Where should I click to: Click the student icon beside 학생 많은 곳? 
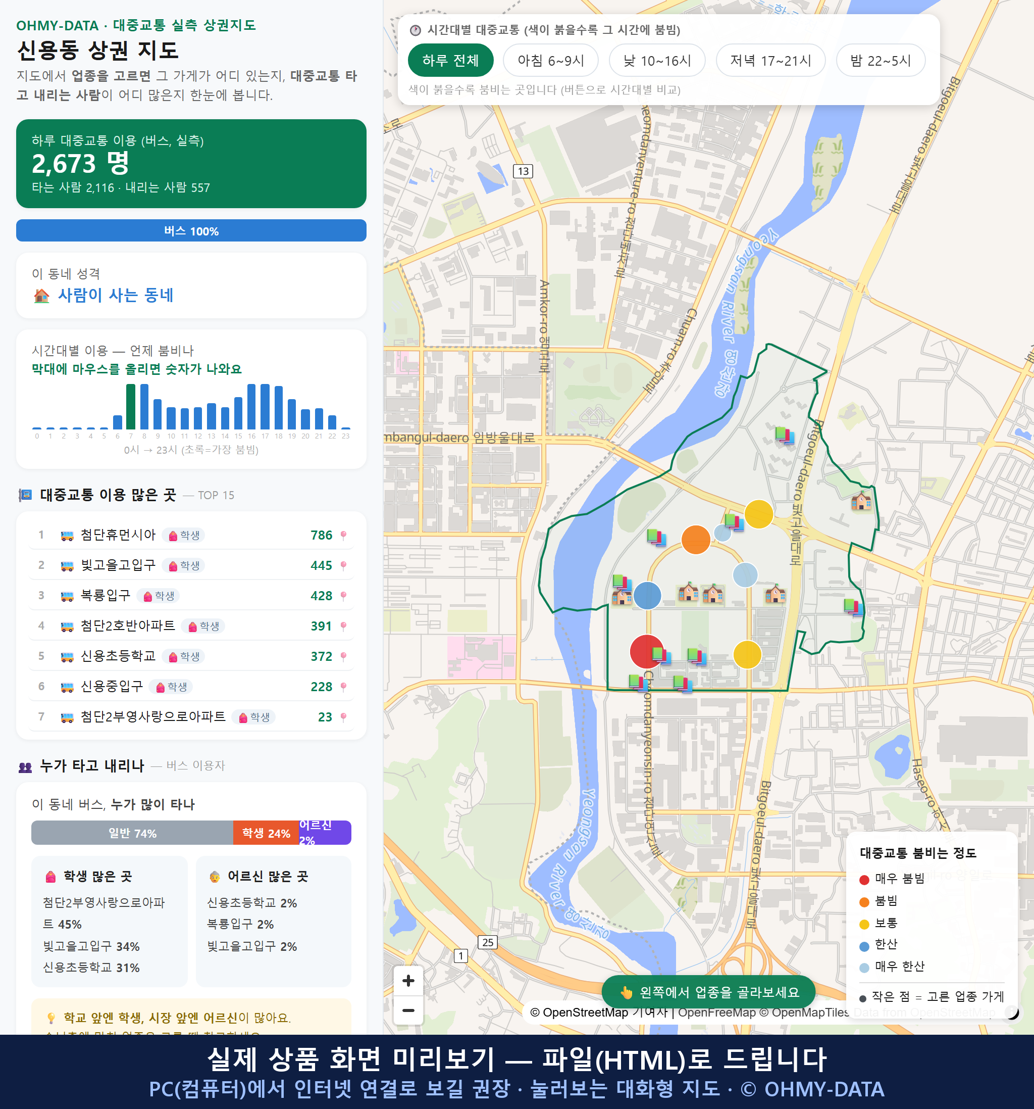click(50, 877)
